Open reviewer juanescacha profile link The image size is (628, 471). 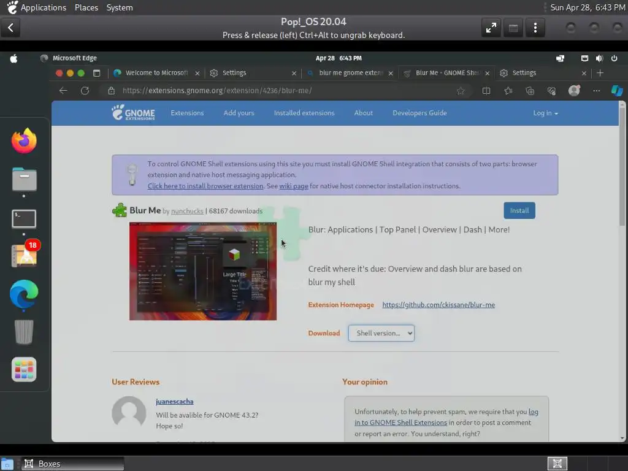(x=174, y=401)
